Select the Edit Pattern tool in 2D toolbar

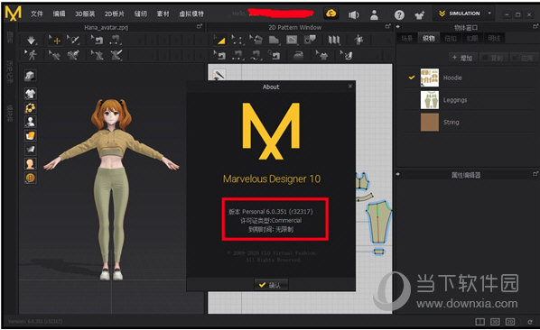(x=219, y=41)
